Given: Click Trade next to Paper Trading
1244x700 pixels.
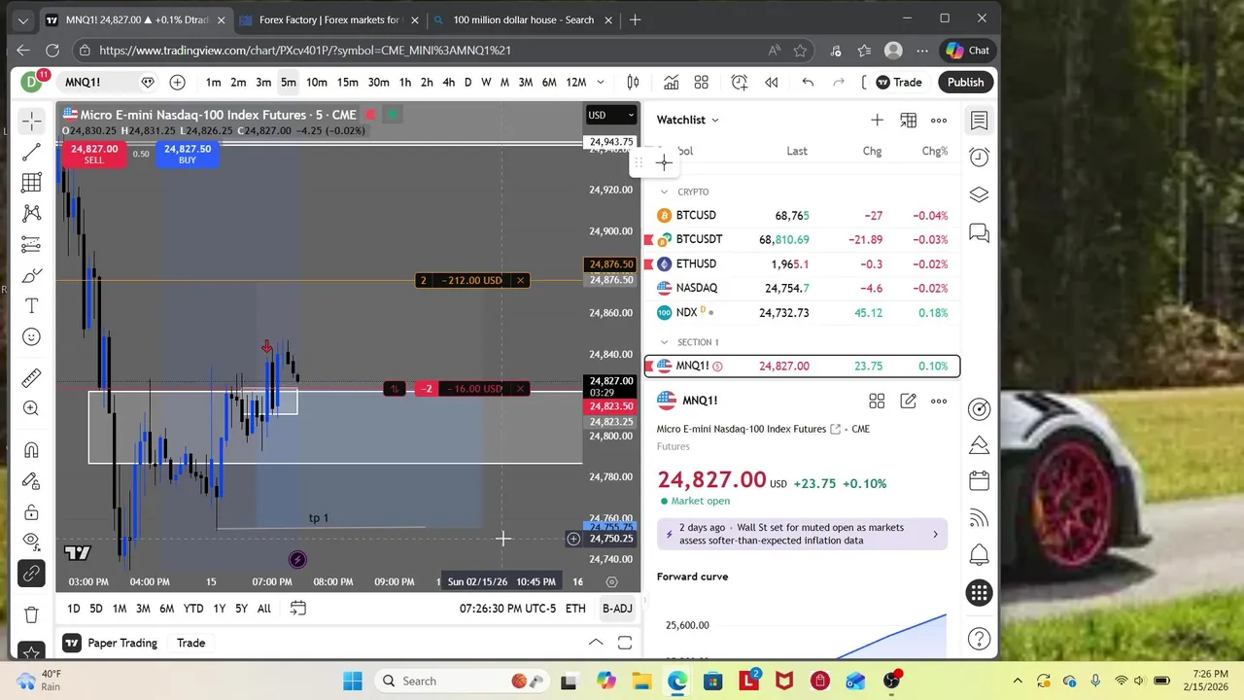Looking at the screenshot, I should (x=190, y=643).
